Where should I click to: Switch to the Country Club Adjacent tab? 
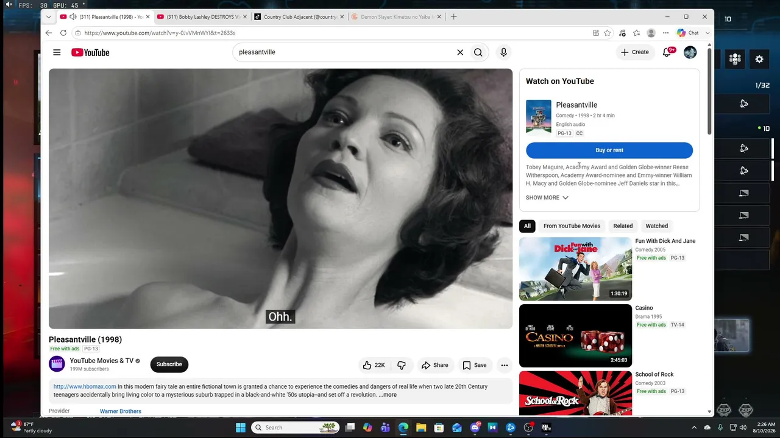[x=299, y=17]
